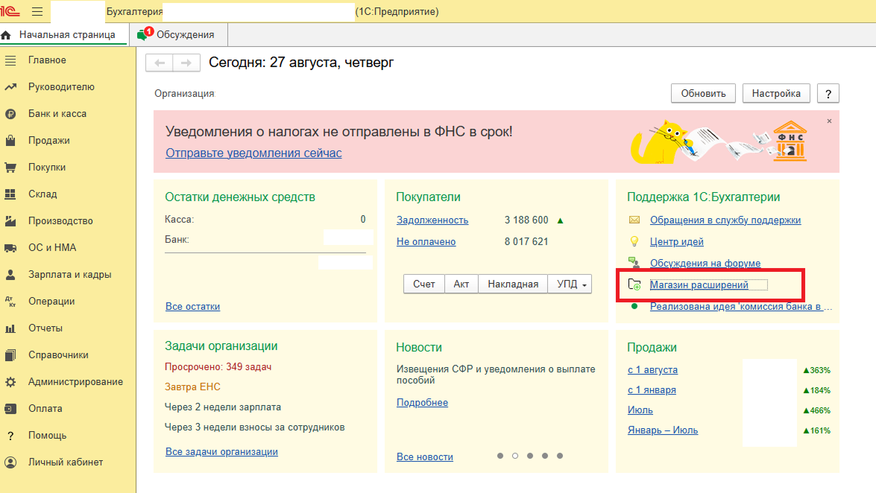Click the Настройка button

(776, 93)
